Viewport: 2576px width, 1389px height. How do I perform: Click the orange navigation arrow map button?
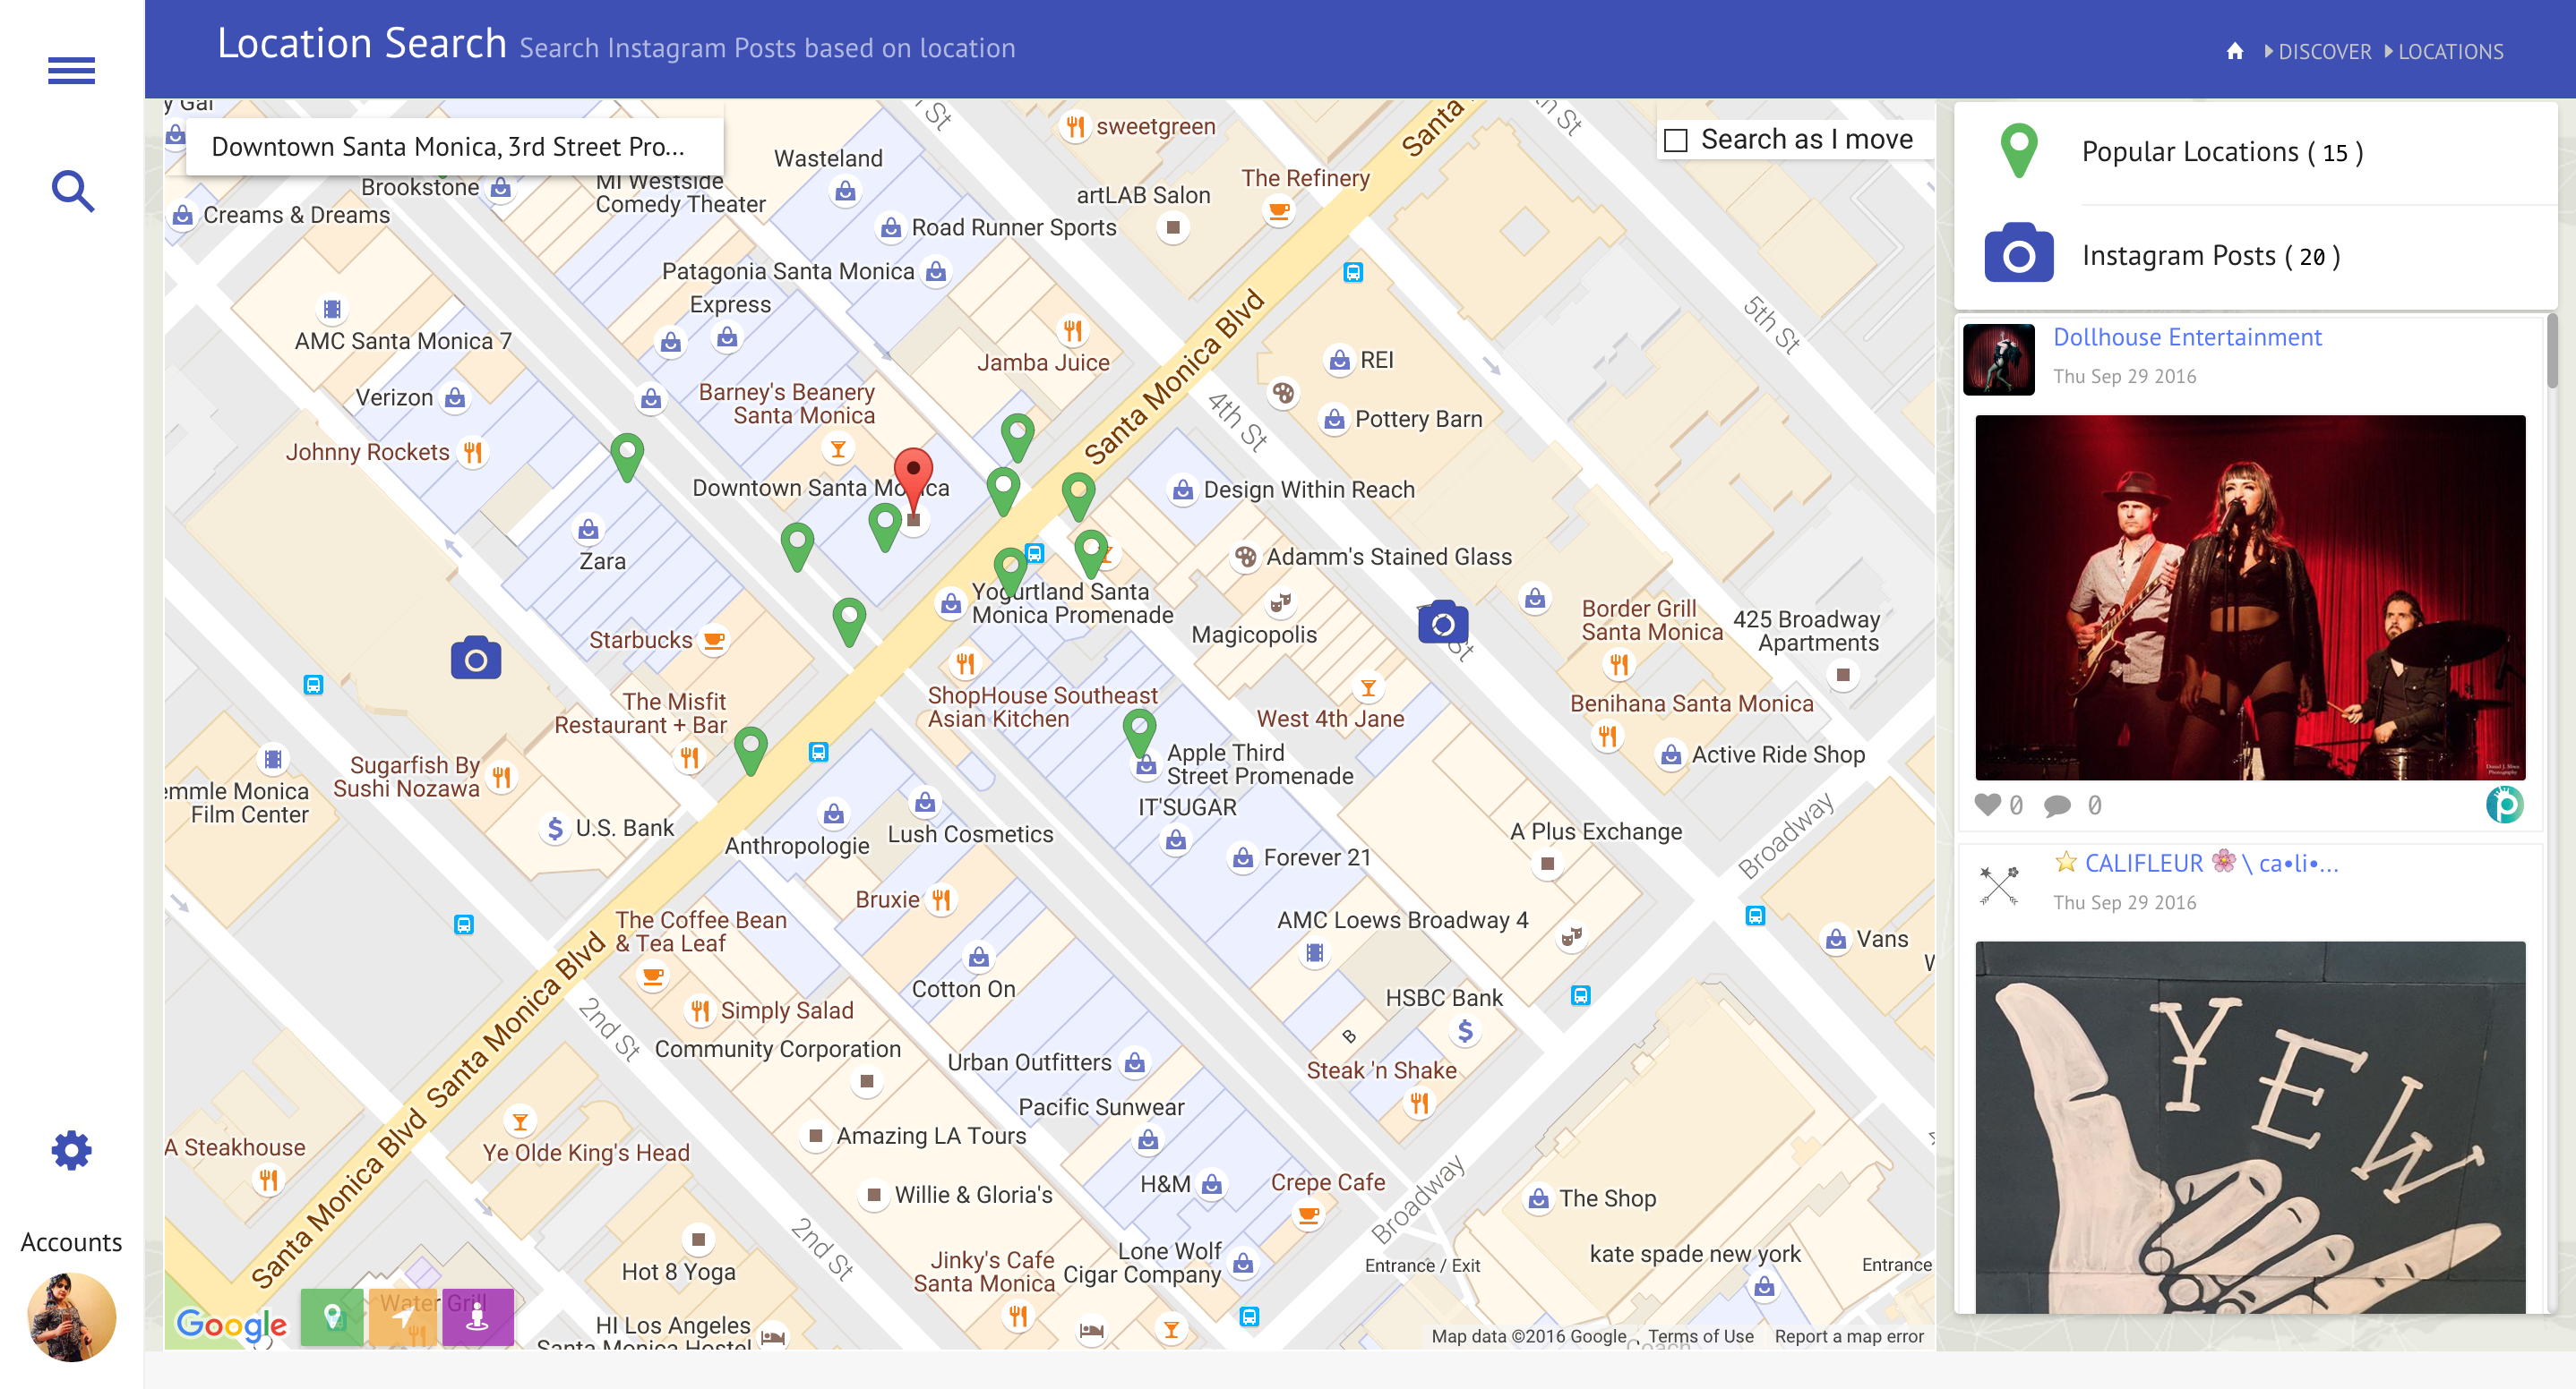(405, 1316)
